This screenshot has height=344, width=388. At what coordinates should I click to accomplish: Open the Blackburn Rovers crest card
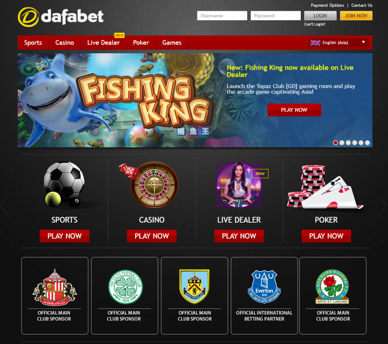[x=333, y=296]
